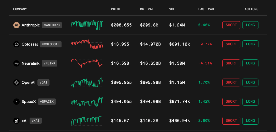This screenshot has height=132, width=276.
Task: Click the VOL column header
Action: (x=172, y=9)
